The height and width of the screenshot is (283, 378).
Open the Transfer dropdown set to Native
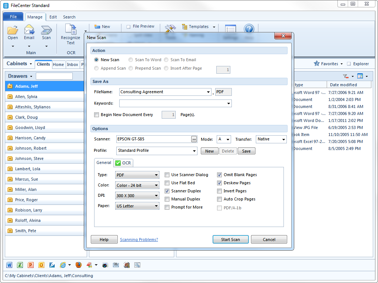(271, 139)
